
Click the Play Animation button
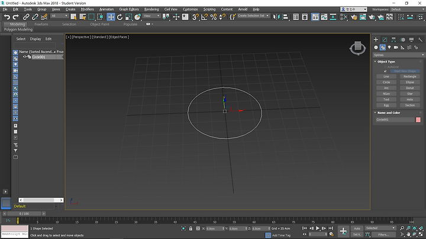[x=318, y=228]
